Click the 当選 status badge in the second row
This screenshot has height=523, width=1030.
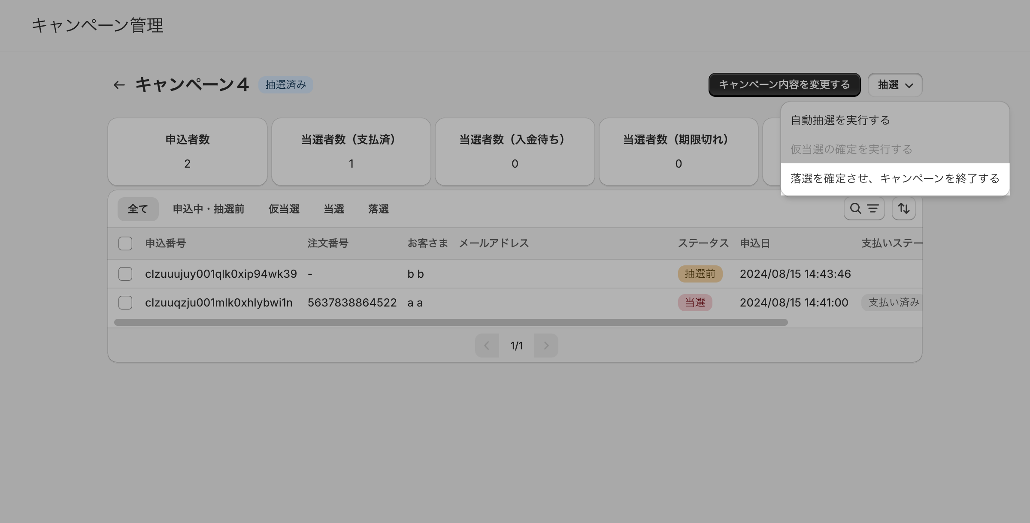tap(695, 303)
